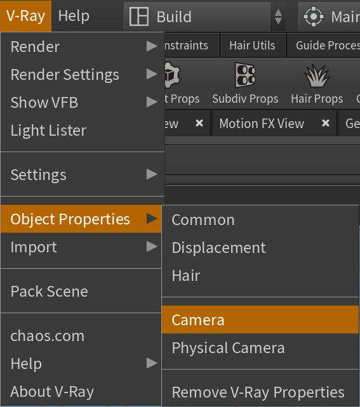The width and height of the screenshot is (360, 407).
Task: Select Common object properties
Action: 260,220
